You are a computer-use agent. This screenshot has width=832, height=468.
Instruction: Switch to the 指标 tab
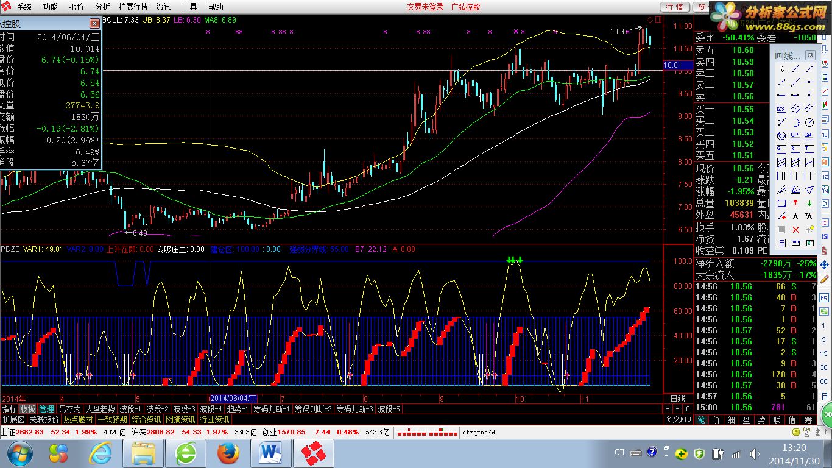point(10,409)
